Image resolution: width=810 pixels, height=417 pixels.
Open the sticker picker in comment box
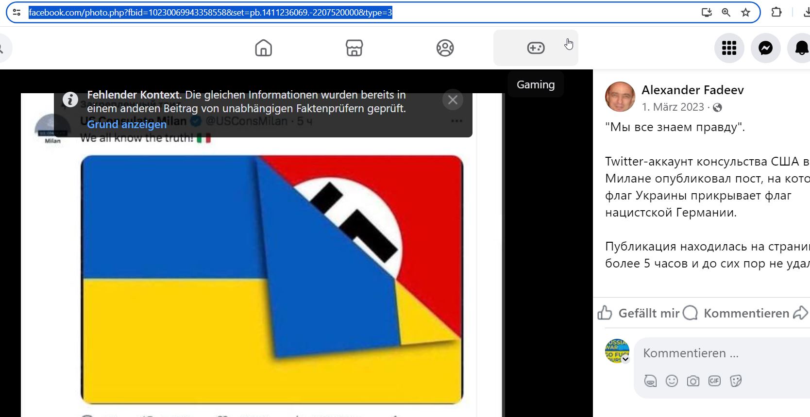[736, 381]
